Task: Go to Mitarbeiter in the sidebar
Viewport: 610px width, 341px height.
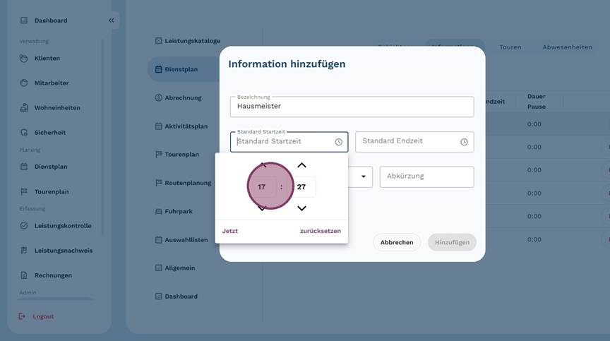Action: click(52, 83)
